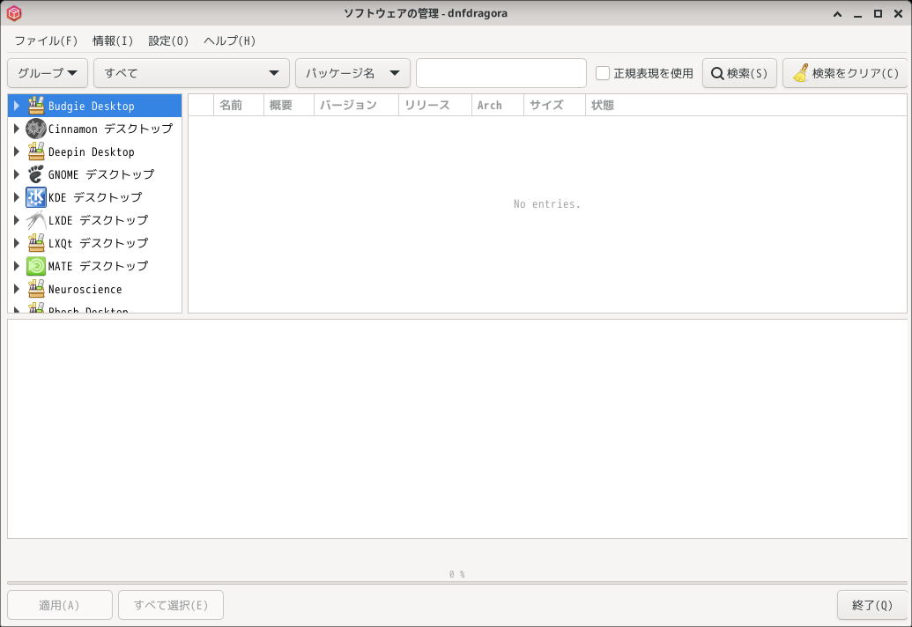Image resolution: width=912 pixels, height=627 pixels.
Task: Expand the LXDE デスクトップ tree node
Action: [x=17, y=220]
